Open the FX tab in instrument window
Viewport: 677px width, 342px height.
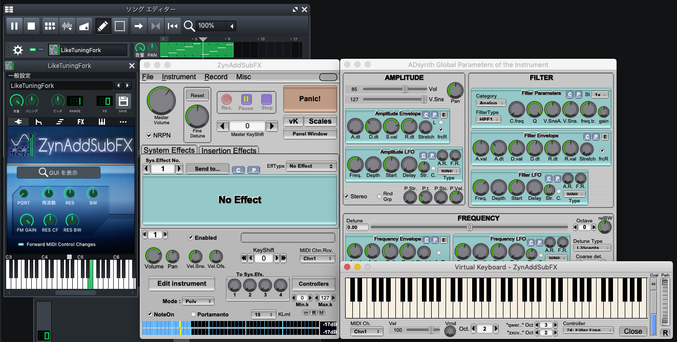(81, 122)
